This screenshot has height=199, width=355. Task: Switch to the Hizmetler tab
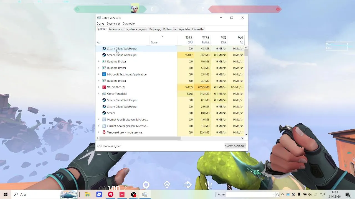tap(198, 29)
